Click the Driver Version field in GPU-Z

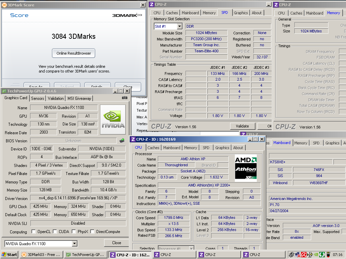[x=78, y=198]
